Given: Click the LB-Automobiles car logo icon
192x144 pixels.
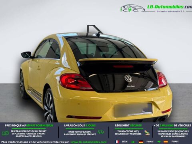Looking at the screenshot, I should coord(132,8).
